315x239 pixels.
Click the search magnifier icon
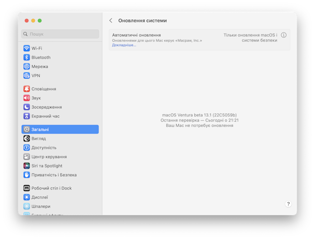click(x=25, y=34)
